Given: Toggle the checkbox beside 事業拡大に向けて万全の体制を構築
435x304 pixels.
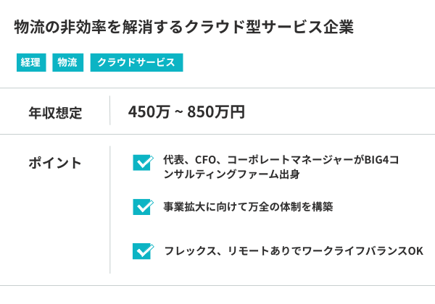Looking at the screenshot, I should (143, 206).
